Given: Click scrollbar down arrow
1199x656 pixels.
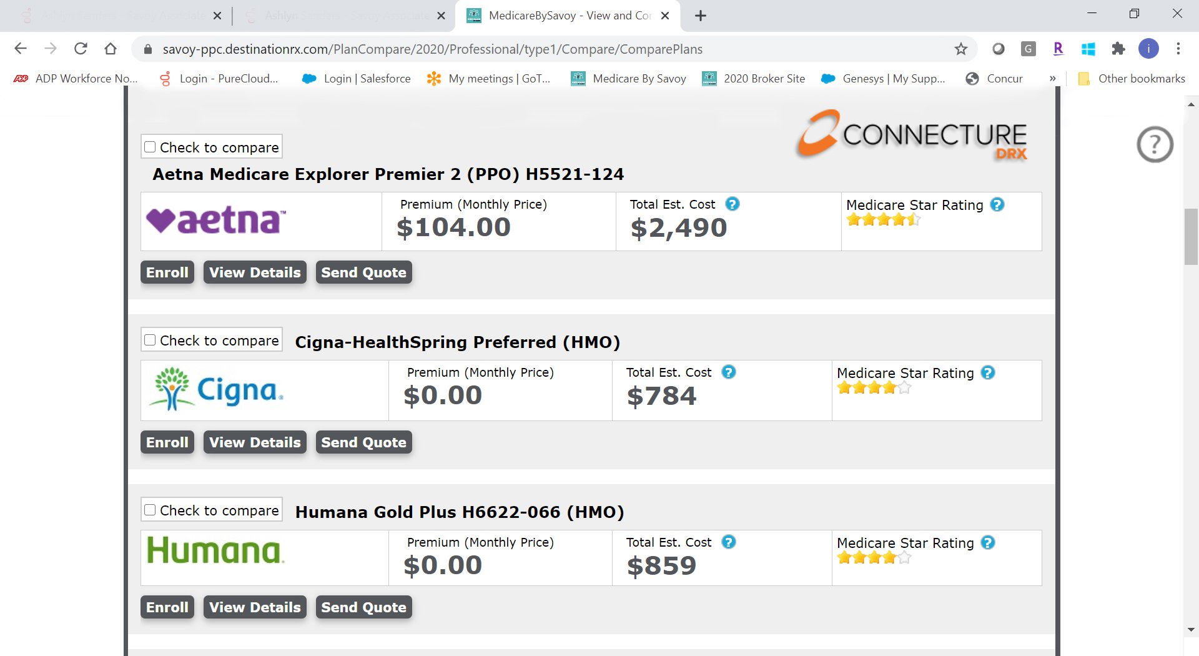Looking at the screenshot, I should tap(1191, 629).
